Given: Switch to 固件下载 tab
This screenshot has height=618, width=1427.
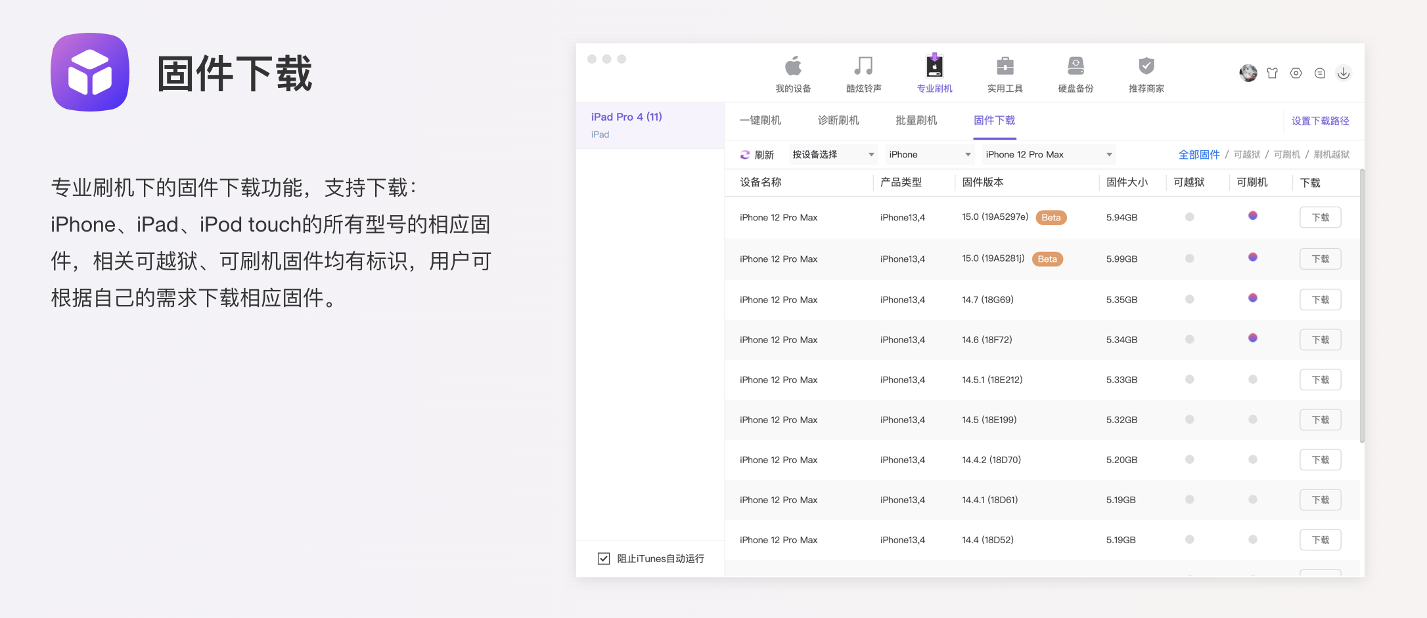Looking at the screenshot, I should point(995,121).
